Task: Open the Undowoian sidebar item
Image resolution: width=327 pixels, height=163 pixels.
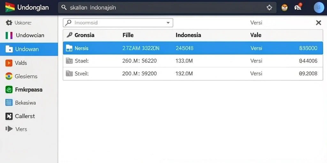Action: [29, 35]
